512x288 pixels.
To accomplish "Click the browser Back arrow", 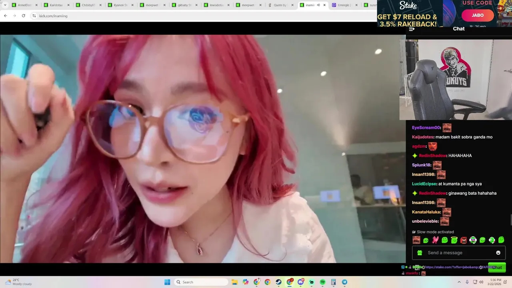I will tap(5, 16).
